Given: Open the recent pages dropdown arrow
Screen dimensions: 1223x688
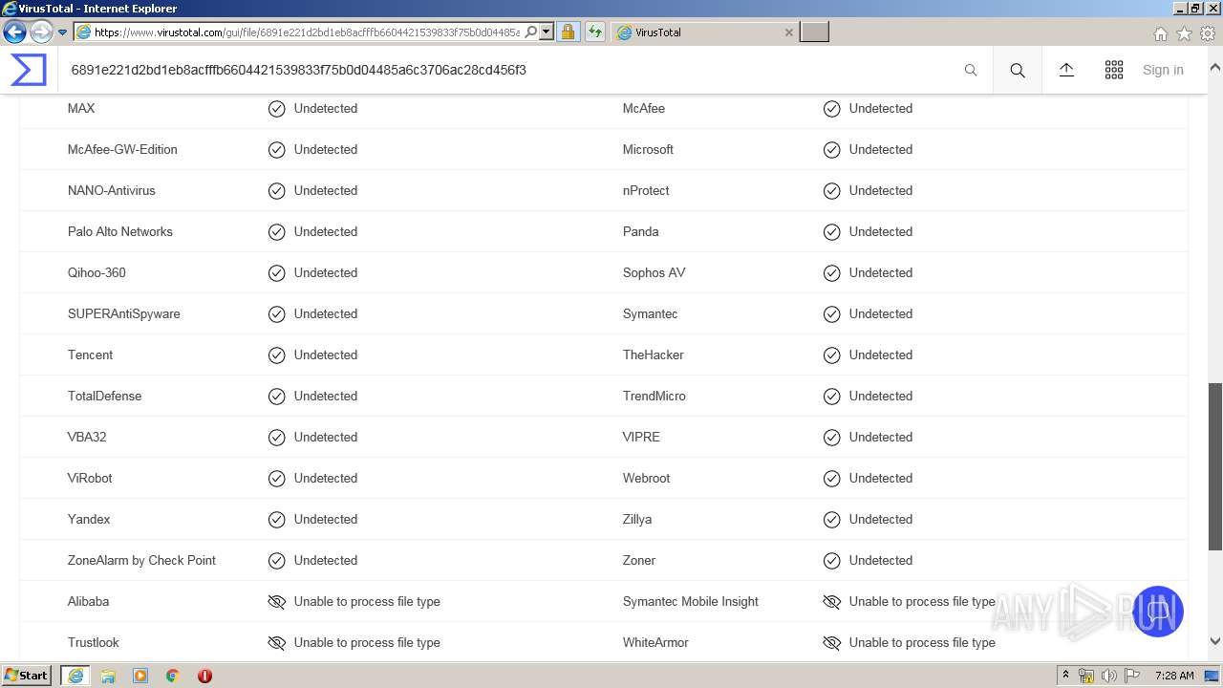Looking at the screenshot, I should coord(62,32).
